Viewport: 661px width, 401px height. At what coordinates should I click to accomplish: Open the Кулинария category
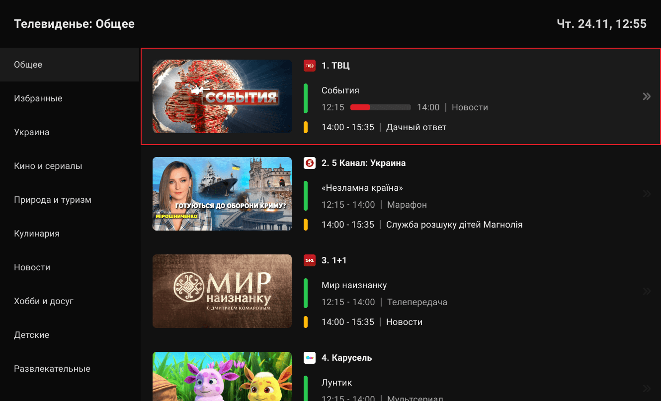click(x=70, y=234)
